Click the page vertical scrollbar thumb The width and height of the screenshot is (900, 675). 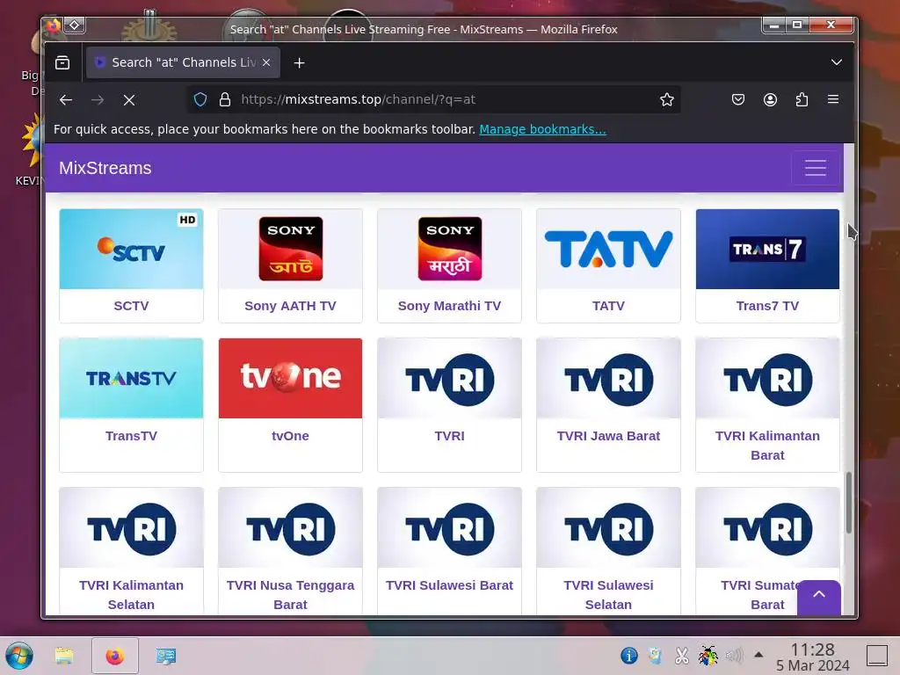[x=848, y=503]
